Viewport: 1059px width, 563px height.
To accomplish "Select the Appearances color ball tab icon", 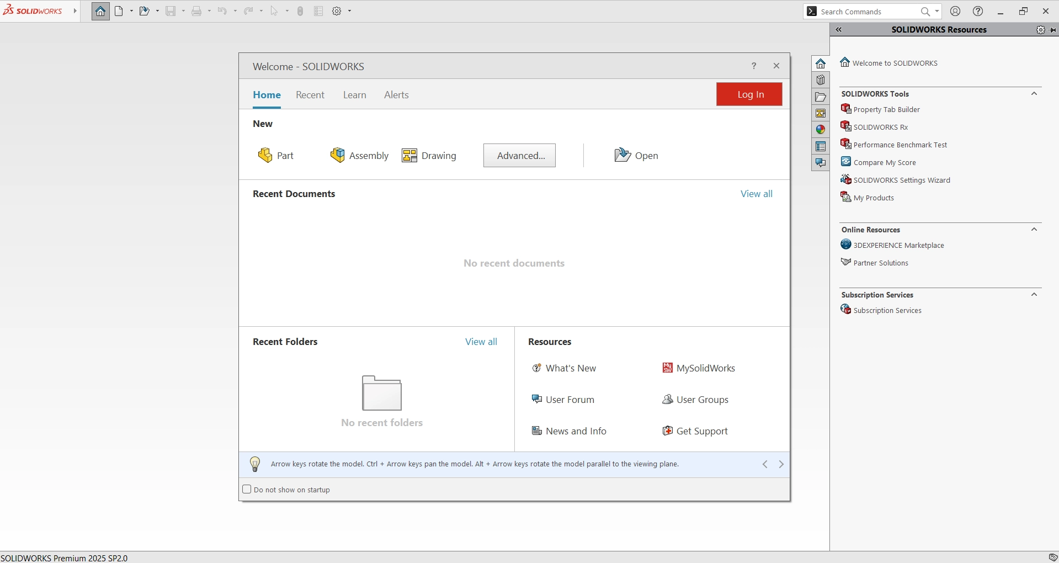I will pos(821,130).
